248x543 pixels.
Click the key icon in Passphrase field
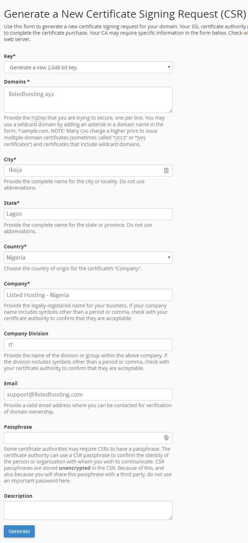point(166,438)
